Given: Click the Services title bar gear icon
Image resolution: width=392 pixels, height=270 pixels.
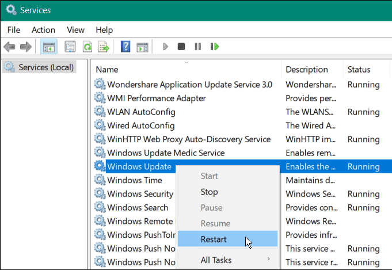Looking at the screenshot, I should coord(11,10).
